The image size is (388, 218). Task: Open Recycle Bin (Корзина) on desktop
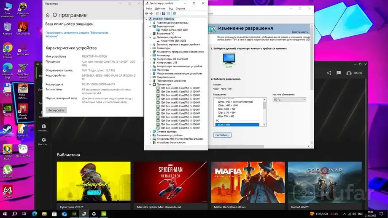coord(8,29)
